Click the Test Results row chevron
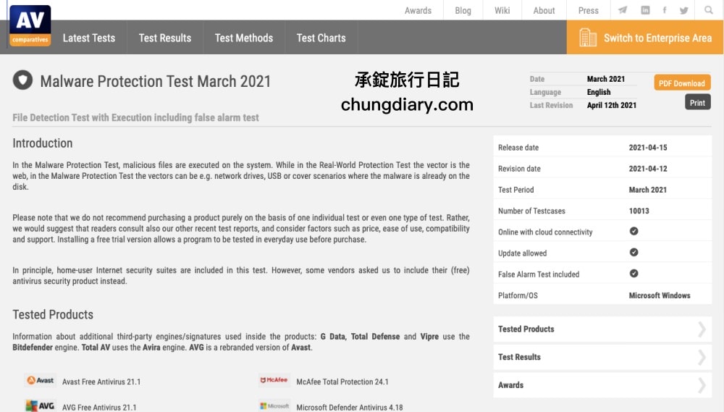724x412 pixels. coord(702,357)
